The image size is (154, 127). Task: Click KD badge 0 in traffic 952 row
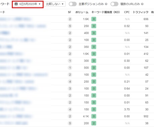(x=94, y=116)
